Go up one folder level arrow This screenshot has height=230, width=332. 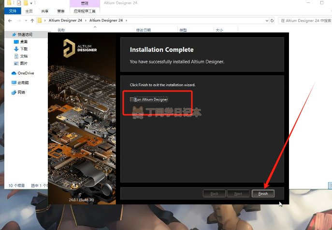[32, 21]
